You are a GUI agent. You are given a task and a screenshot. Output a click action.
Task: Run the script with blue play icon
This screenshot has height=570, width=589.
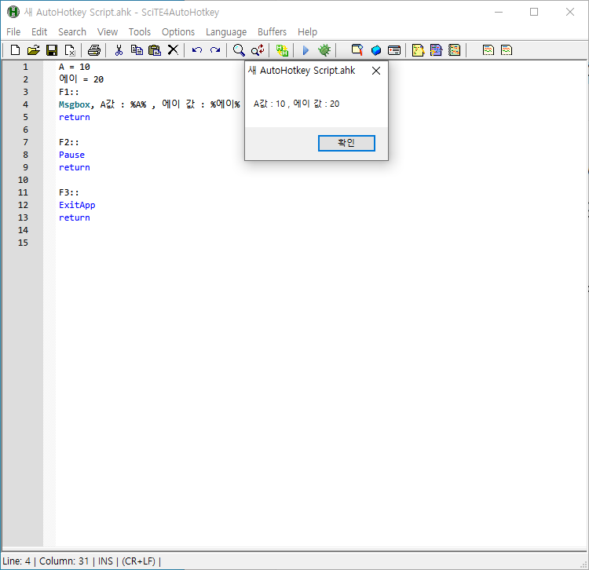(305, 50)
